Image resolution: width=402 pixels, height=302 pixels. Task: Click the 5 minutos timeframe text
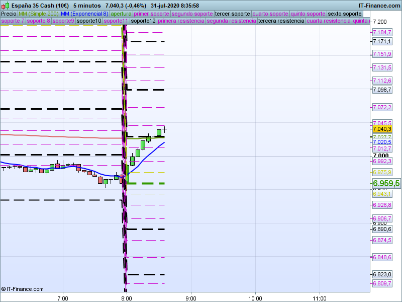tap(87, 6)
